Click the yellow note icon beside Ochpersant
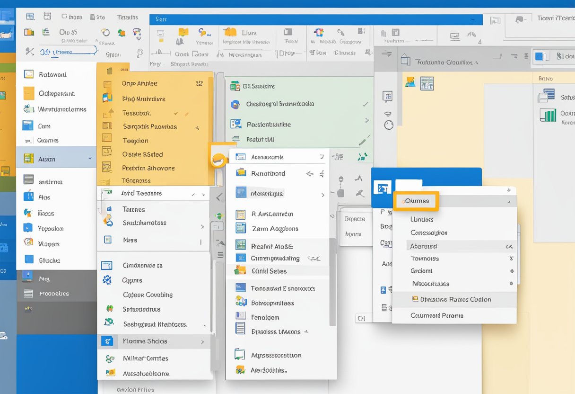This screenshot has width=575, height=394. 29,93
